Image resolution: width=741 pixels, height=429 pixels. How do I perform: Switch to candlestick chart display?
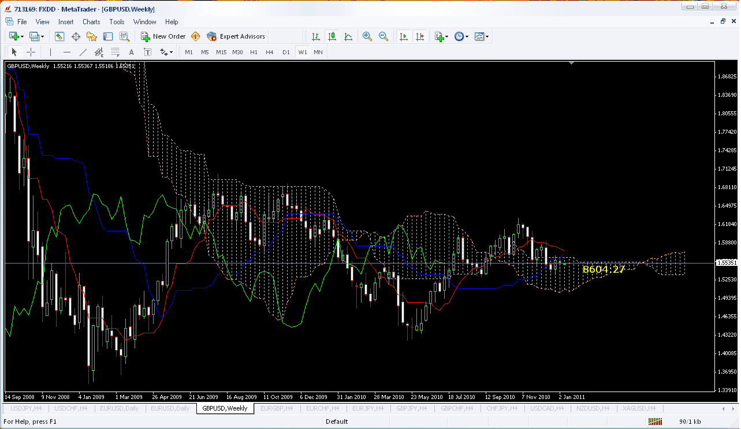tap(332, 36)
